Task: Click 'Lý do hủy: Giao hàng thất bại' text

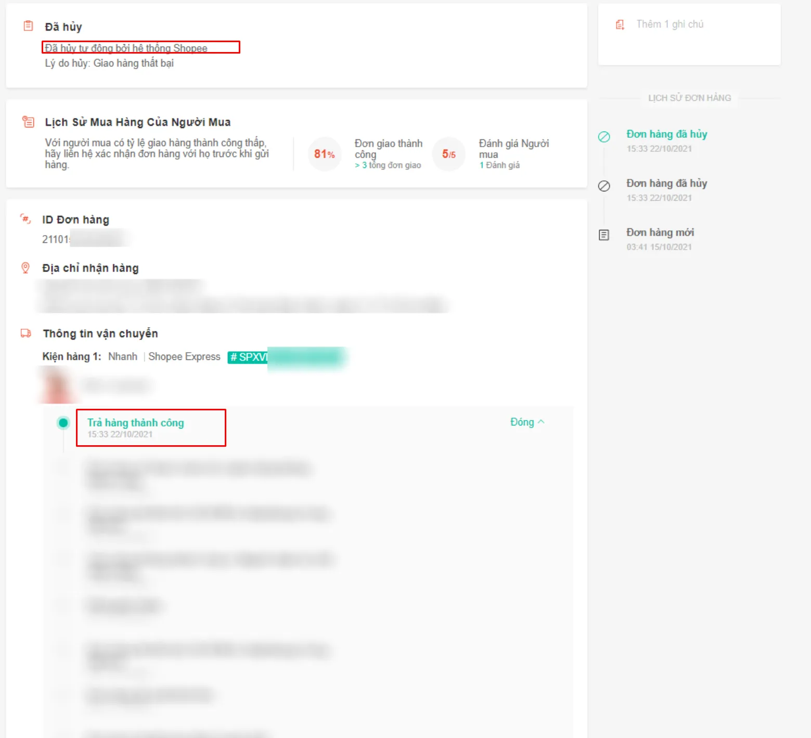Action: [109, 63]
